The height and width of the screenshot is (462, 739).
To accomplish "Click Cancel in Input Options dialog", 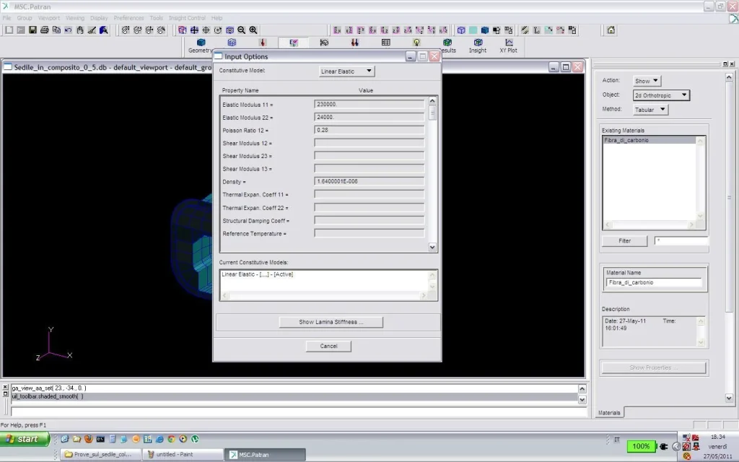I will 328,346.
